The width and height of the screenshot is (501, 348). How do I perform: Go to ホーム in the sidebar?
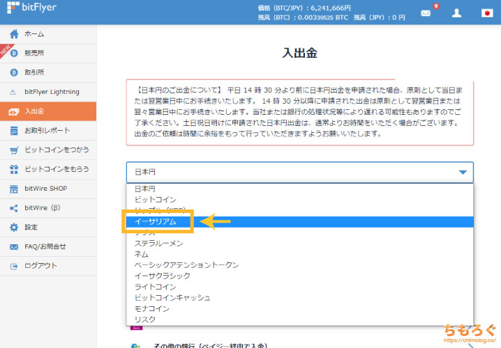click(48, 34)
